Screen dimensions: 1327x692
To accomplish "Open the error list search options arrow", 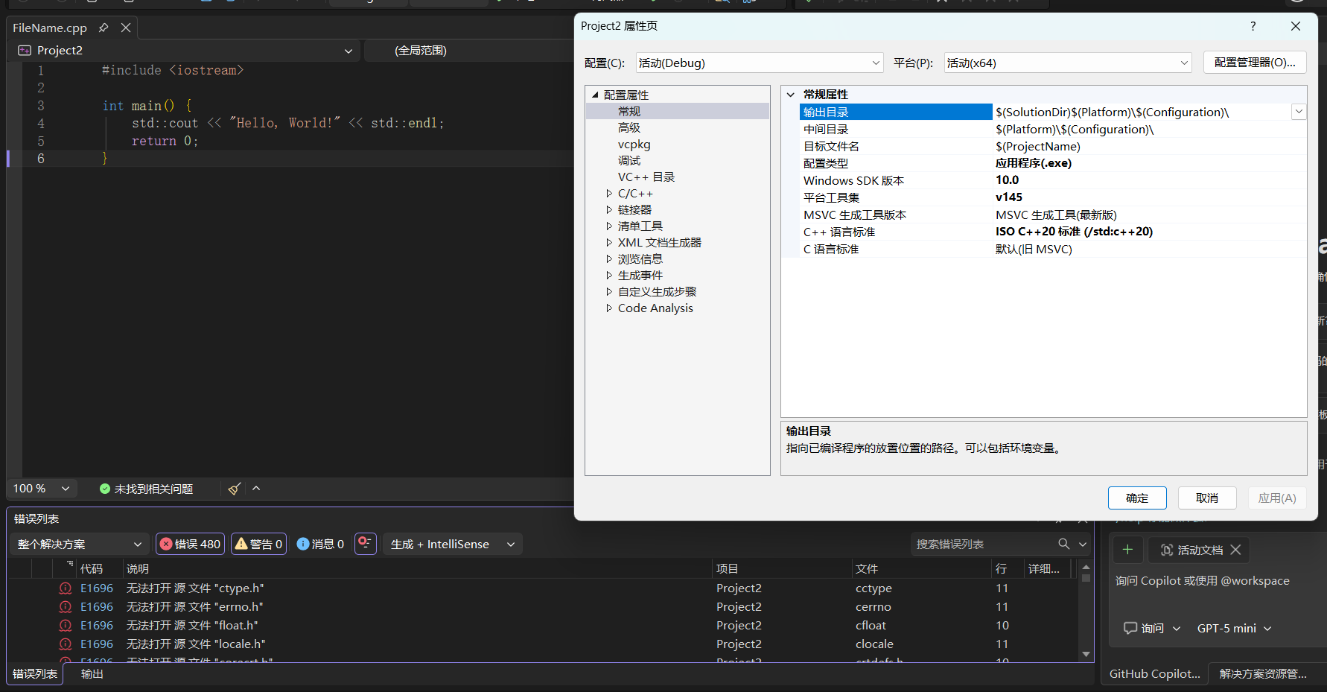I will click(x=1083, y=545).
